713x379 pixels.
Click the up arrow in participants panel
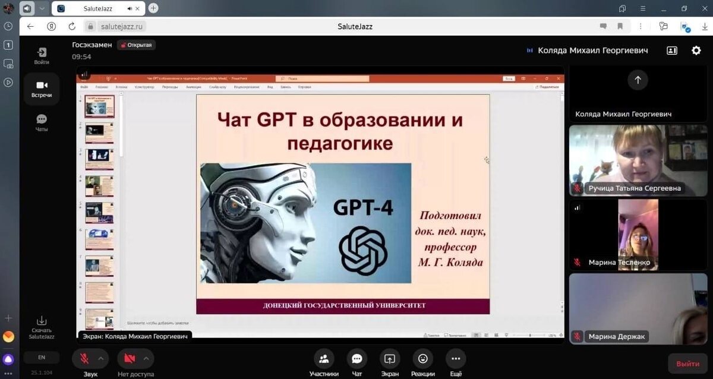[638, 80]
